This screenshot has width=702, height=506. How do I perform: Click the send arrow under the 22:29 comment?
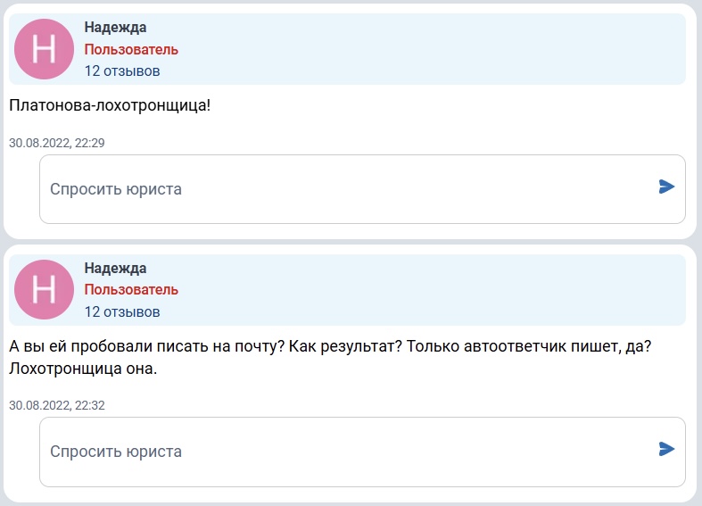[x=666, y=187]
